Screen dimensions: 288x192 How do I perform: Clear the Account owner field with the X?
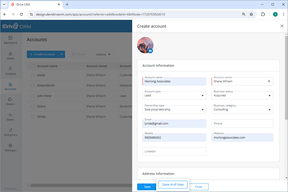click(x=269, y=81)
